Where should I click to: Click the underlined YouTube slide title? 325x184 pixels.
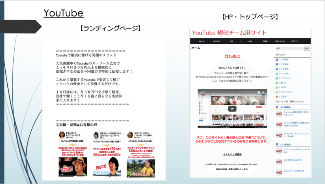63,13
